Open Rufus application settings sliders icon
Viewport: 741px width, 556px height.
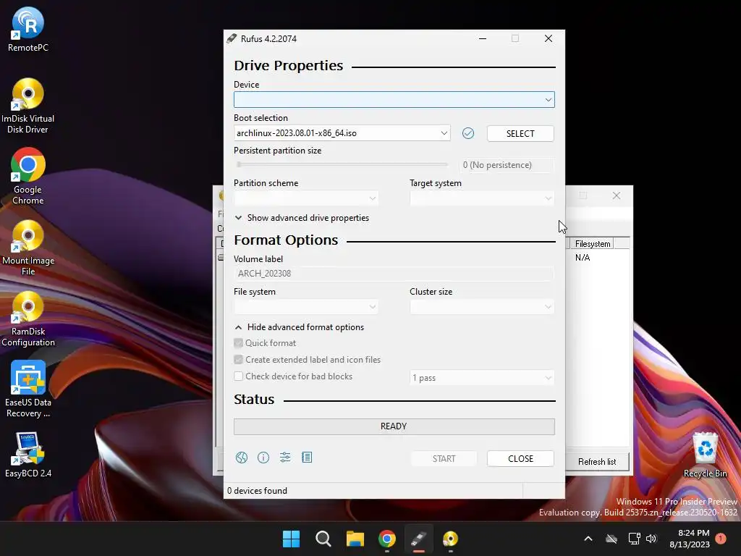pos(285,458)
